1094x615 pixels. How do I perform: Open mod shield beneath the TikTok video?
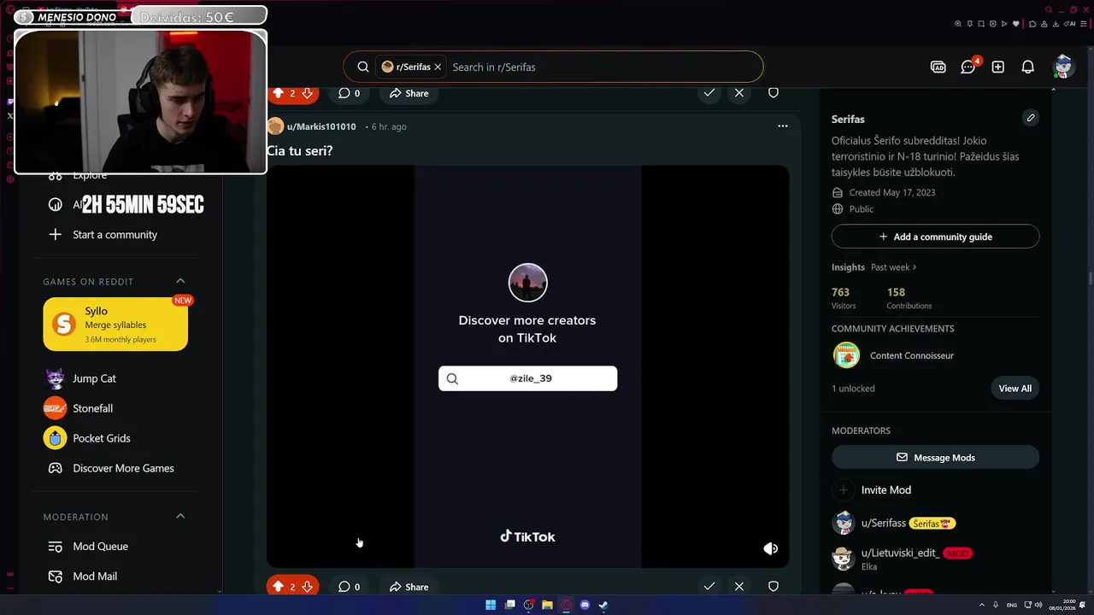(x=773, y=586)
